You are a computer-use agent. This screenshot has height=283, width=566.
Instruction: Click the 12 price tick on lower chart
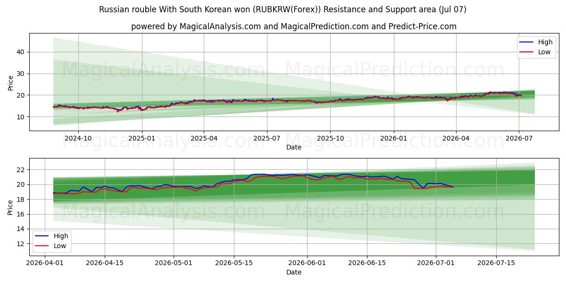tap(21, 244)
